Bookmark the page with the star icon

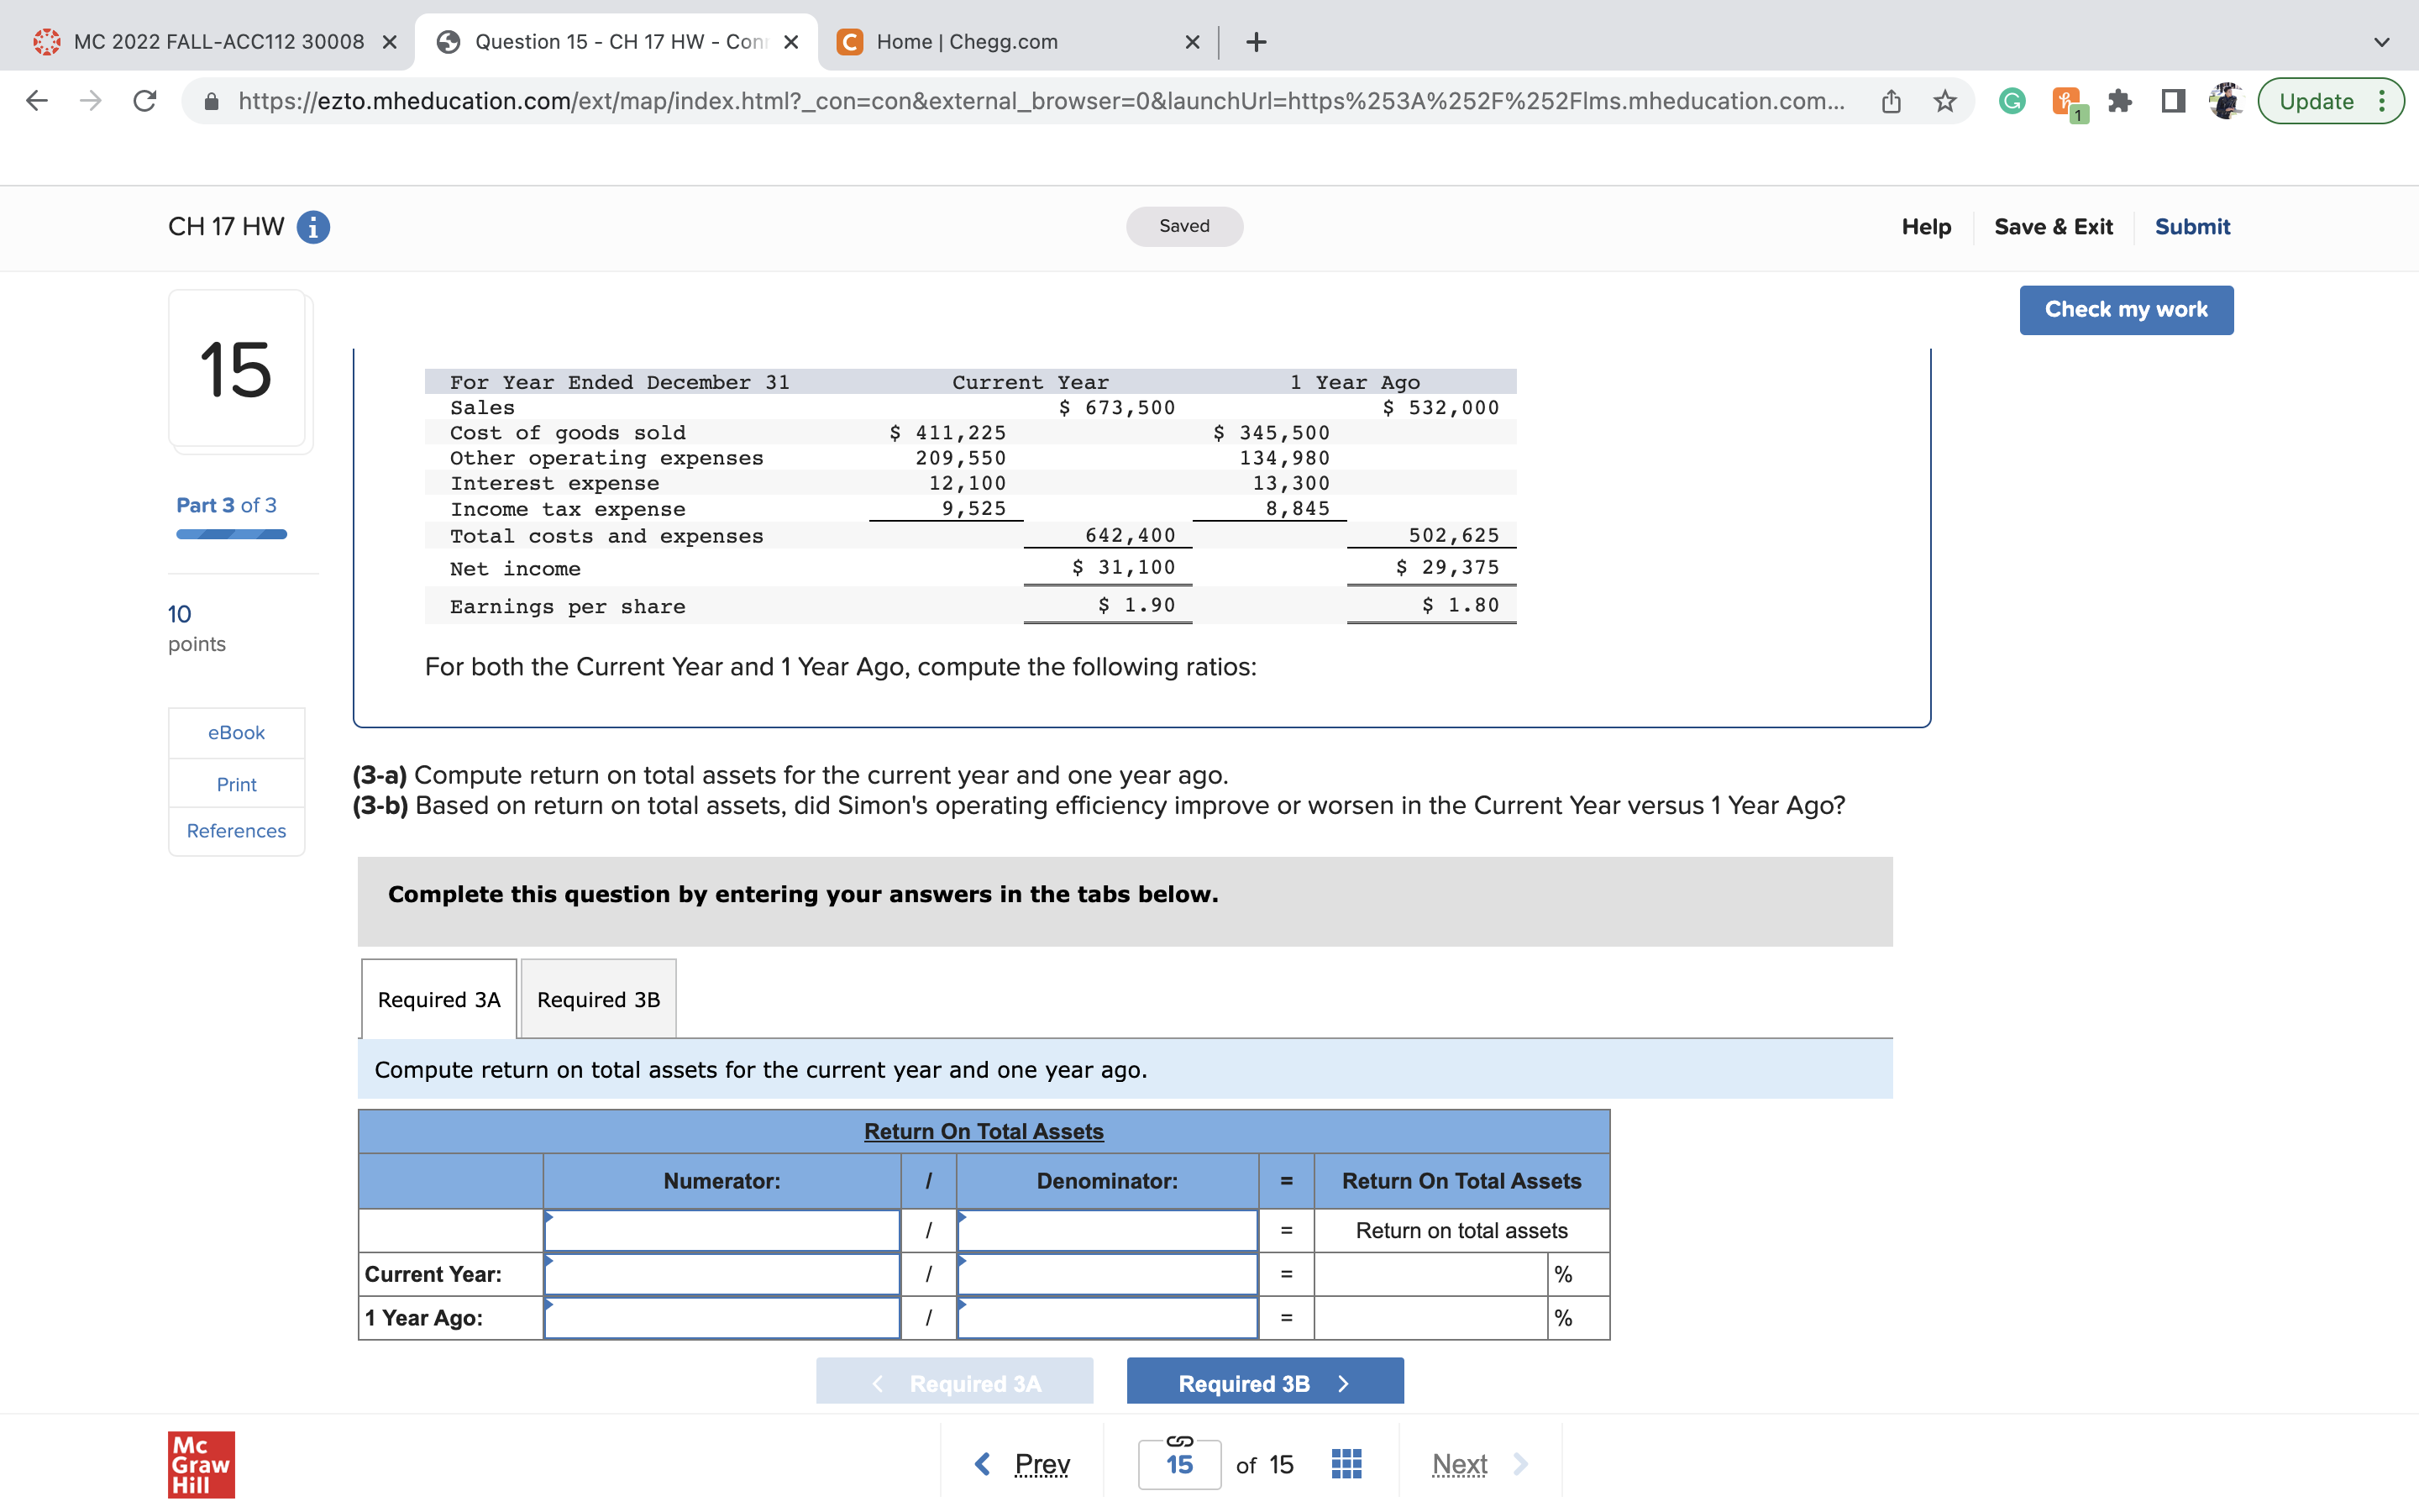(x=1944, y=100)
